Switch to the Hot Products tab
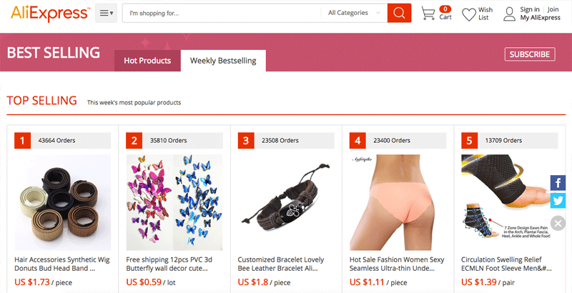 pyautogui.click(x=147, y=61)
